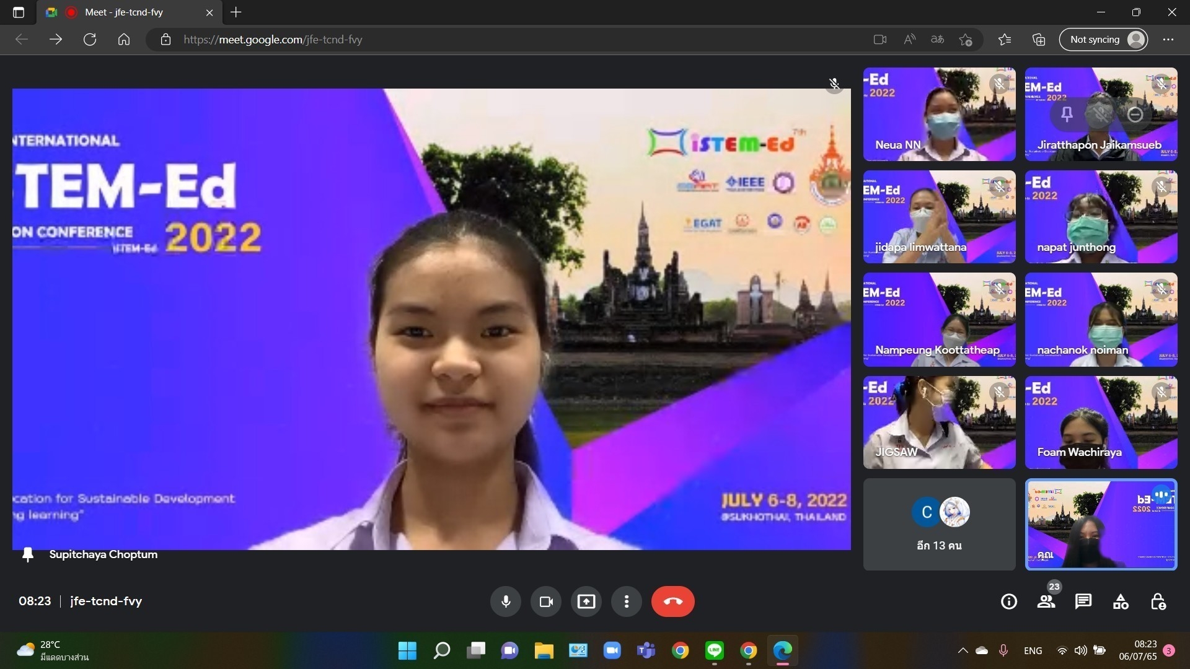Image resolution: width=1190 pixels, height=669 pixels.
Task: Open the clock and date 06/07/65
Action: pos(1138,650)
